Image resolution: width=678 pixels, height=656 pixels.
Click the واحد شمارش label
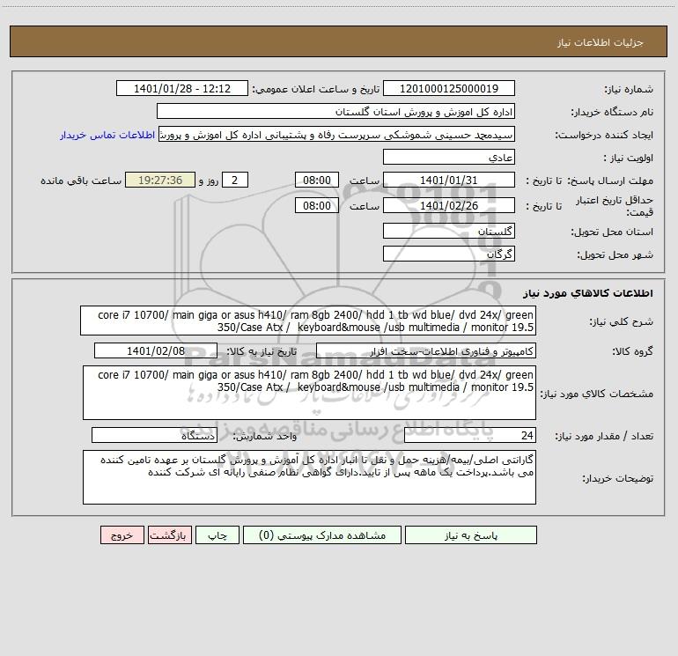(265, 436)
